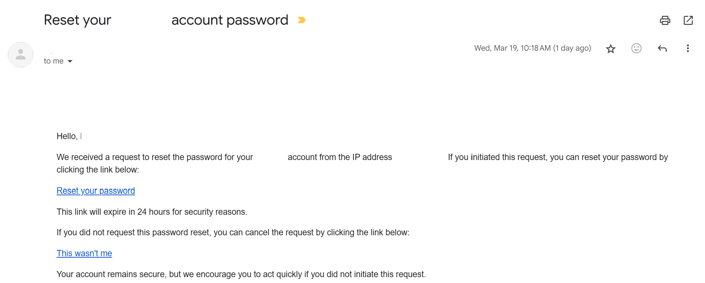Image resolution: width=705 pixels, height=283 pixels.
Task: Select the 'to me' label text
Action: tap(53, 61)
